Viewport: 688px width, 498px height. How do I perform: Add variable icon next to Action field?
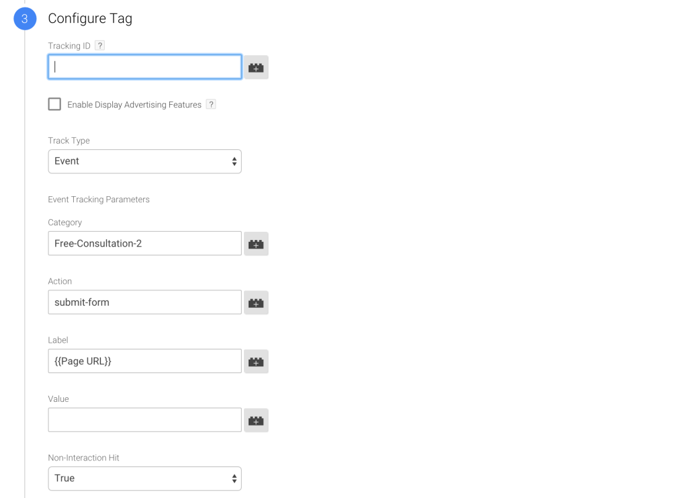coord(256,302)
